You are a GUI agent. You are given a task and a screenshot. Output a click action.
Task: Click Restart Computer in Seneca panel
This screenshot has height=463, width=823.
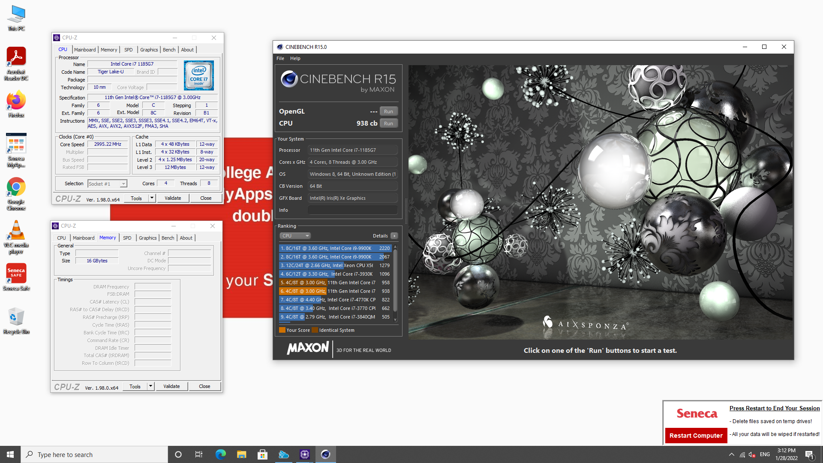[x=696, y=436]
